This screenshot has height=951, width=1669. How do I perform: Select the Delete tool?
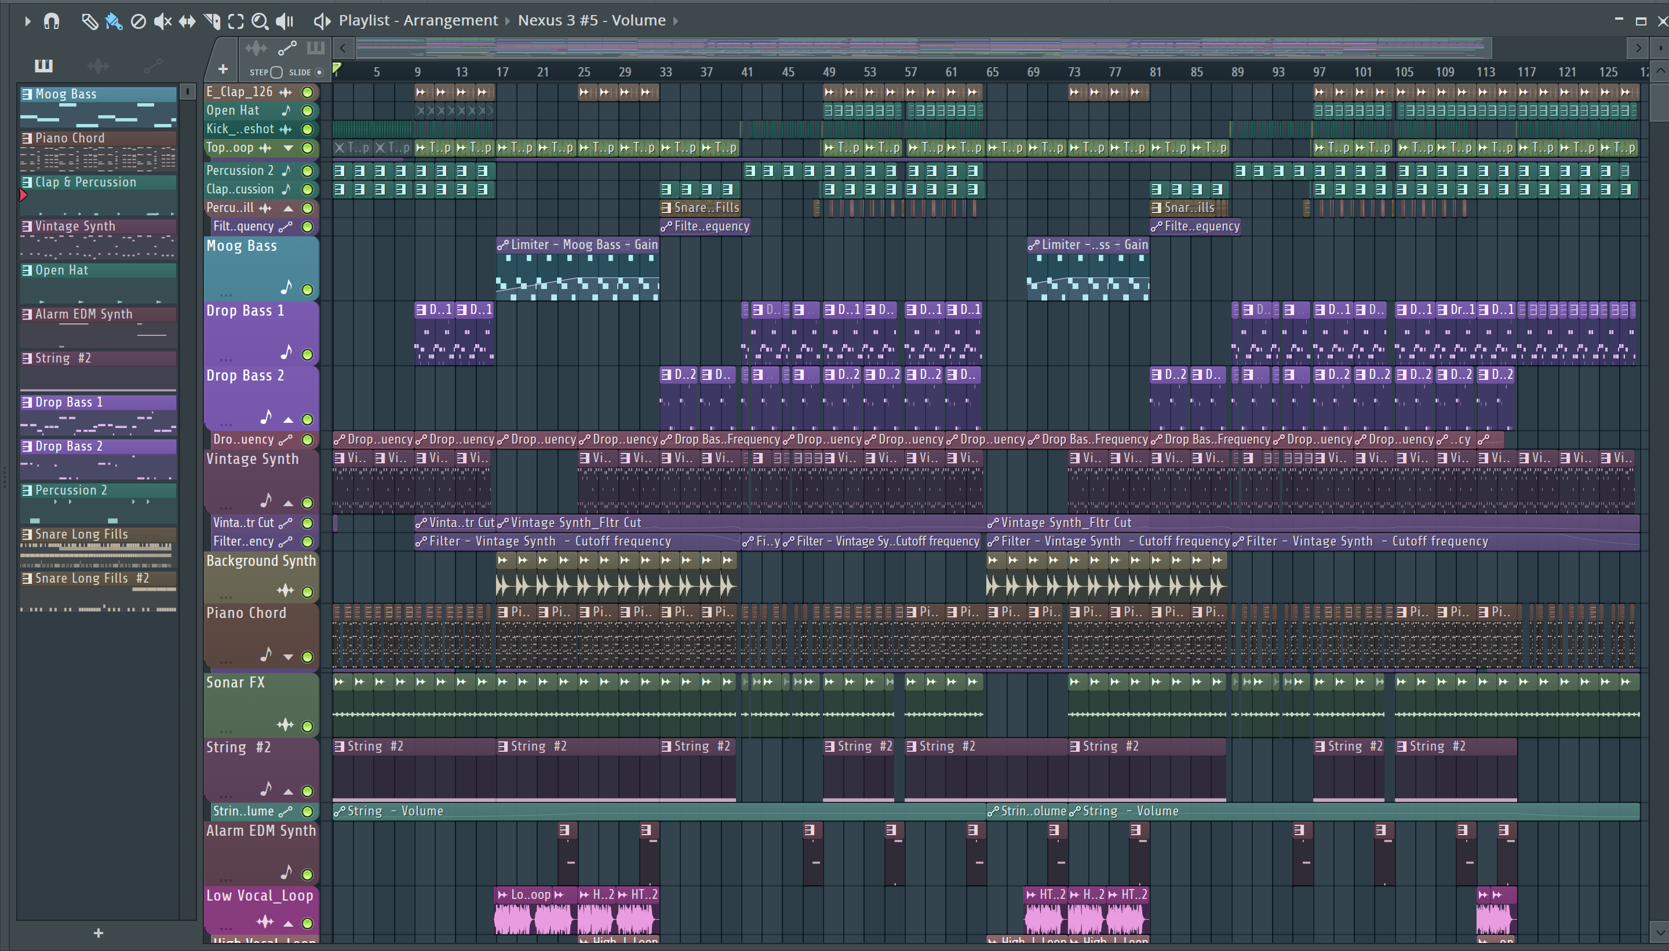click(138, 21)
